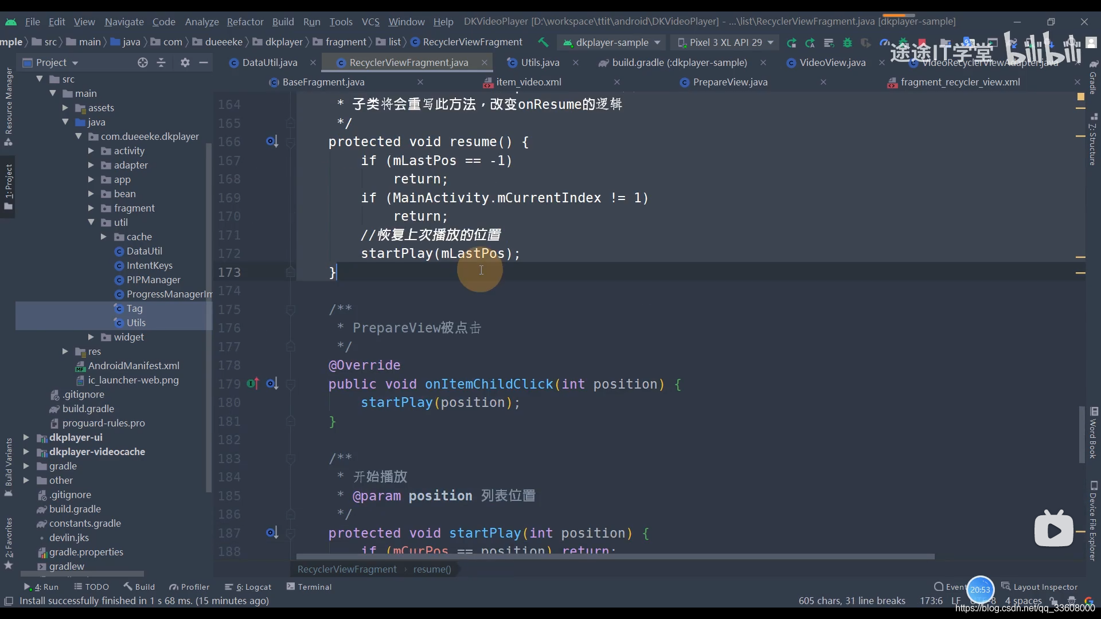Click implements gutter icon on line 179

[x=253, y=383]
